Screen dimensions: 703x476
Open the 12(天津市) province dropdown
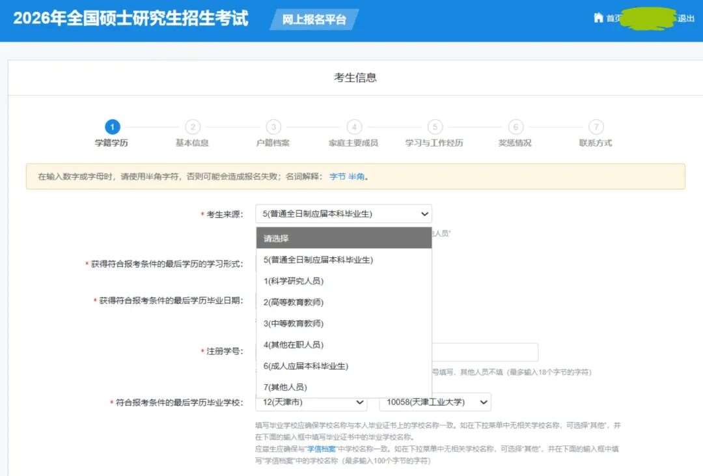[311, 402]
